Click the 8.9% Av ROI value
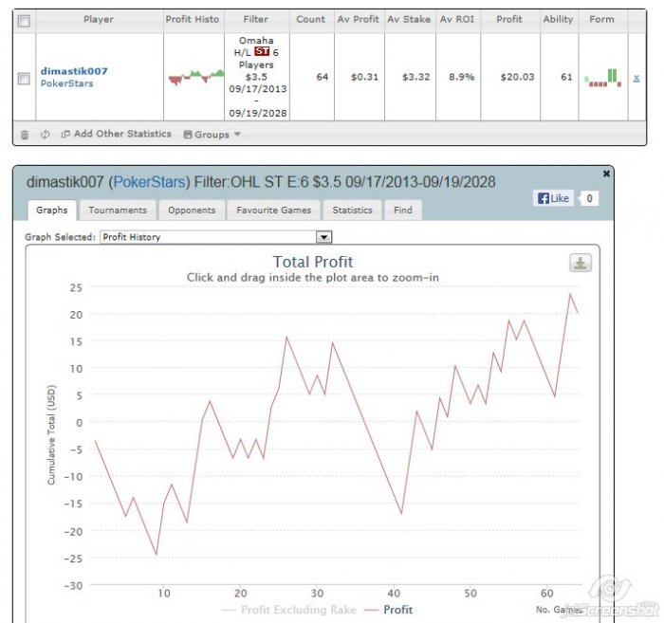Screen dimensions: 664x623 click(x=462, y=77)
